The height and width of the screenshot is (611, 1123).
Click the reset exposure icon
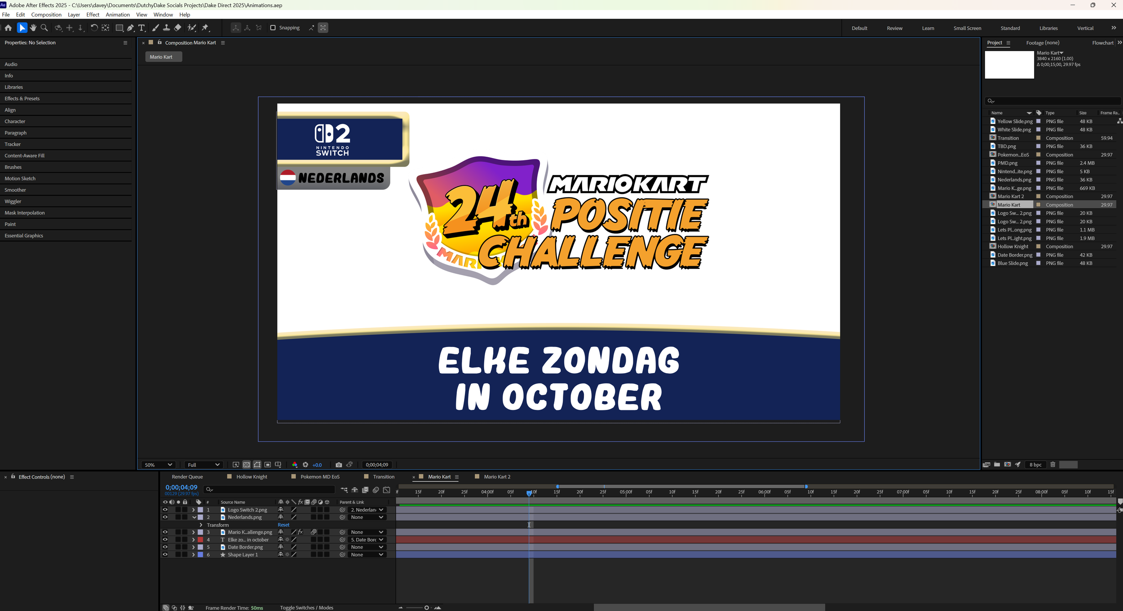[305, 465]
